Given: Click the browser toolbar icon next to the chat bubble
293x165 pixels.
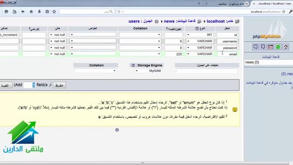Looking at the screenshot, I should (x=15, y=11).
